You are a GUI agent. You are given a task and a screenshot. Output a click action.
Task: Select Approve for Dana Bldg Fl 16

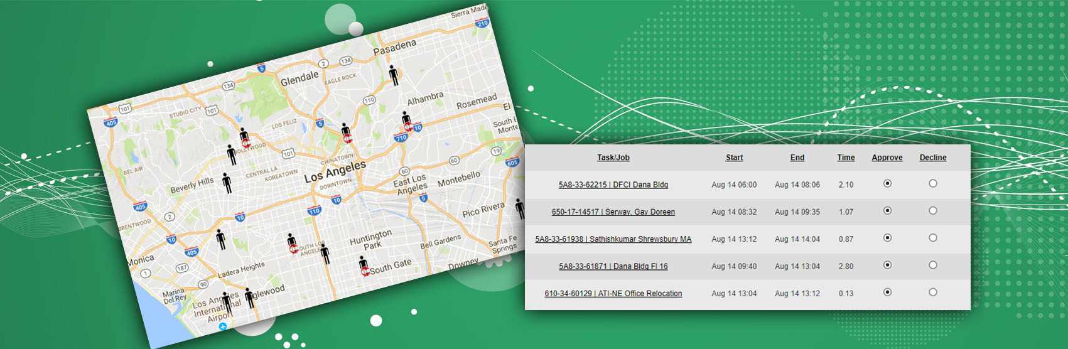coord(887,265)
